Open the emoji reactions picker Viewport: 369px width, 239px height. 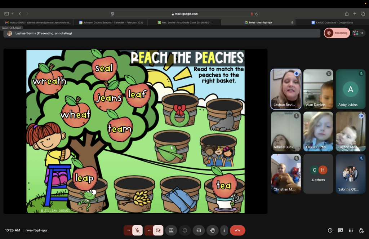185,230
